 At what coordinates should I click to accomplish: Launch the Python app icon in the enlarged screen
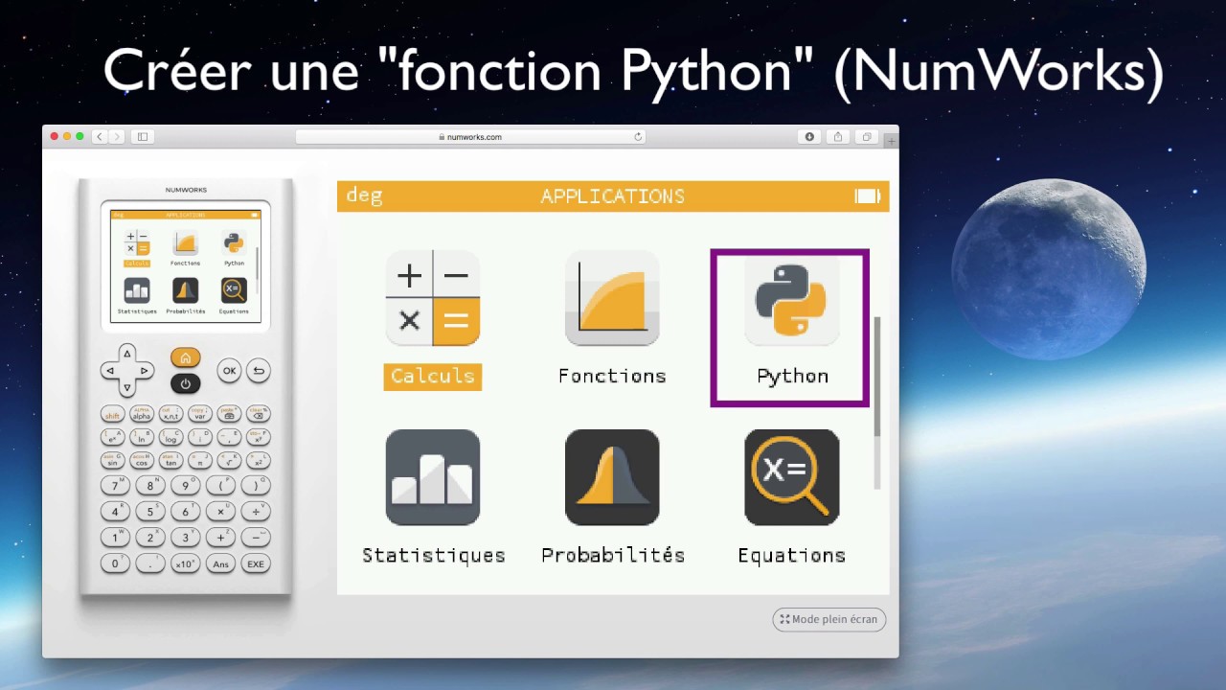791,299
